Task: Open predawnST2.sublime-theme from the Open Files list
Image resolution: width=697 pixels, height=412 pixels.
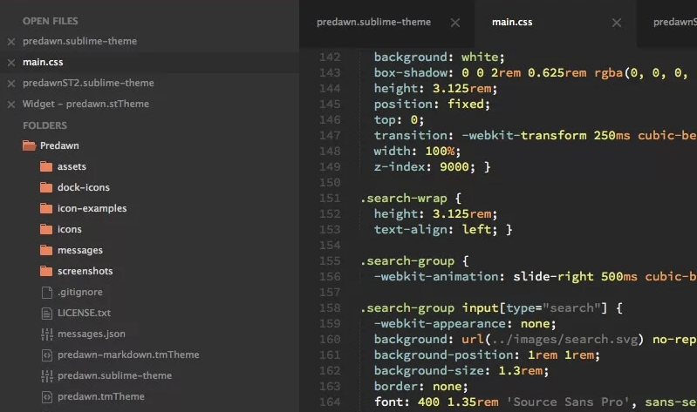Action: (x=88, y=83)
